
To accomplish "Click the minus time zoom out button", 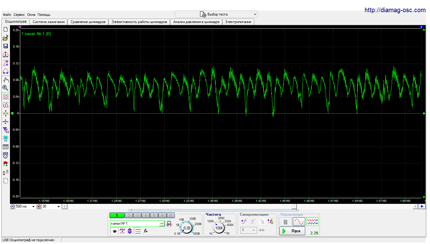I will coord(13,207).
